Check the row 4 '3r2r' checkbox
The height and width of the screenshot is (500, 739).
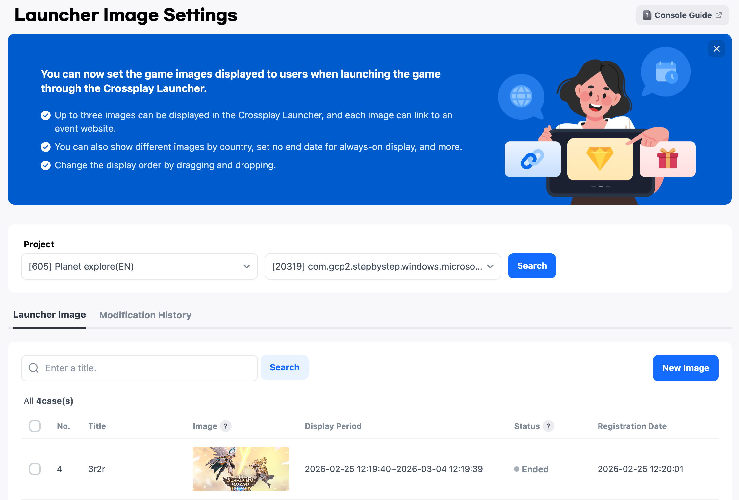[35, 469]
